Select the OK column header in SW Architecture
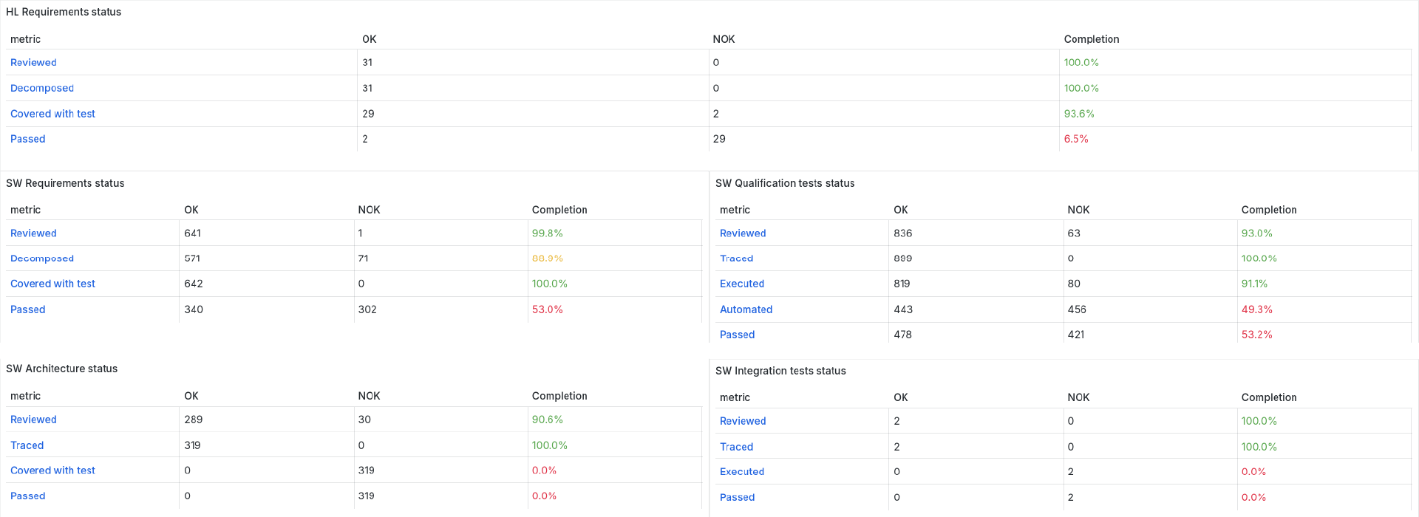Viewport: 1419px width, 517px height. point(191,396)
